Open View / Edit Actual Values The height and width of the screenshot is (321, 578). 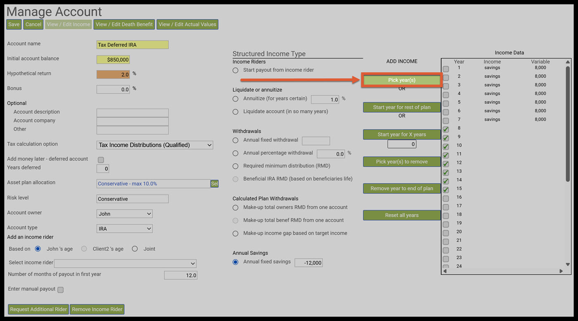(x=187, y=24)
